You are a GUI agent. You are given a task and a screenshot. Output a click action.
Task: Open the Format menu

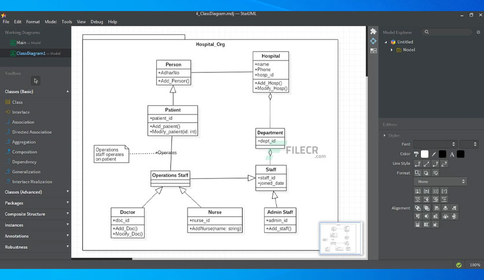pos(33,21)
